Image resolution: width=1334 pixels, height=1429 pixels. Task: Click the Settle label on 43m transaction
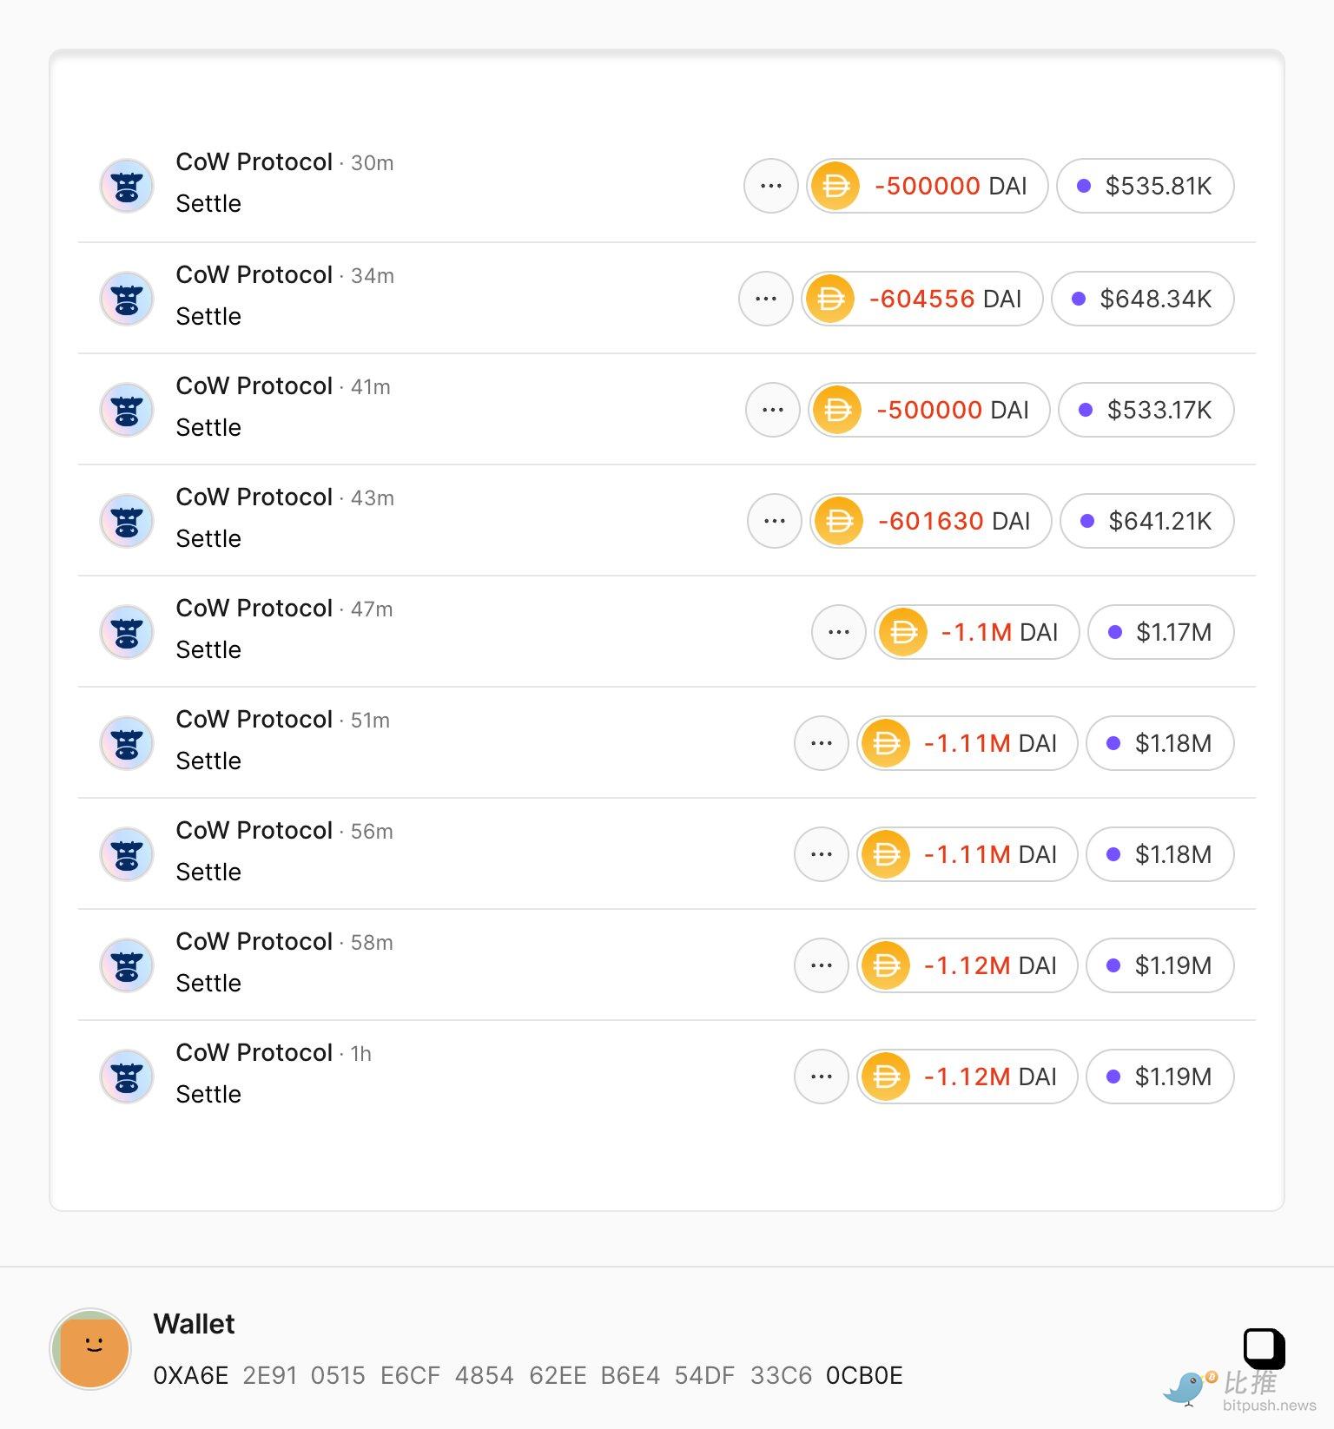pos(208,539)
